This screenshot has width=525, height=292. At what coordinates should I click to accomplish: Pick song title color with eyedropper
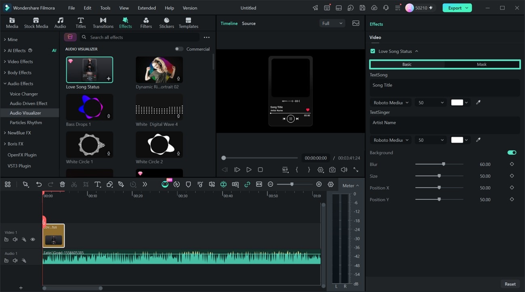[x=479, y=103]
